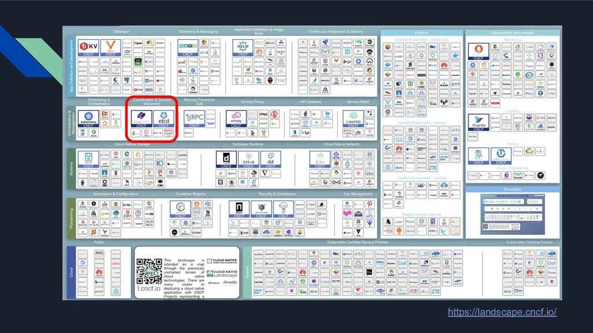Click the Kubernetes logo tile
Viewport: 593px width, 333px height.
(89, 119)
